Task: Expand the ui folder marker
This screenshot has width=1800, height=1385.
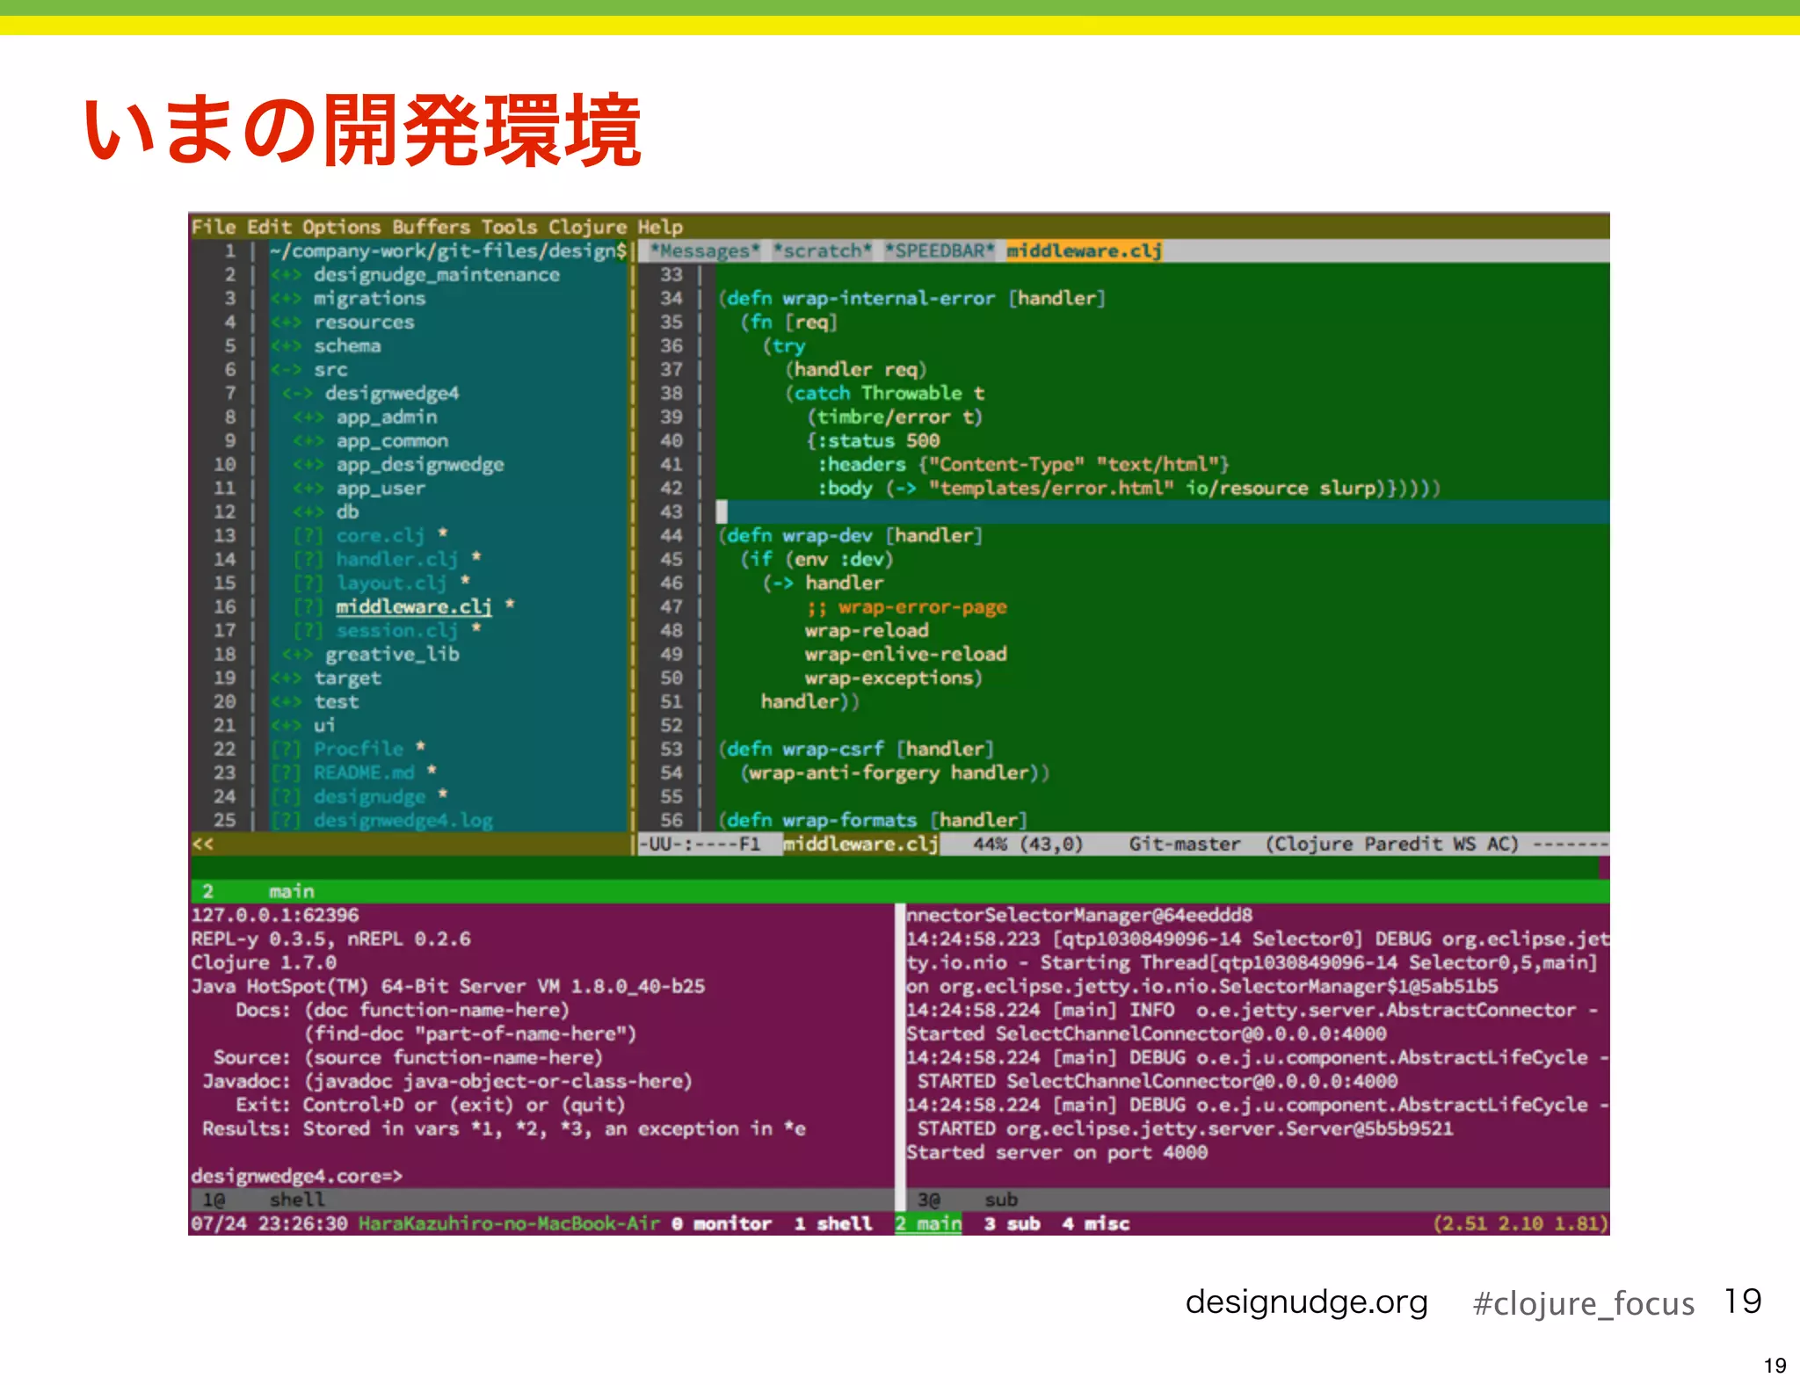Action: [x=286, y=725]
